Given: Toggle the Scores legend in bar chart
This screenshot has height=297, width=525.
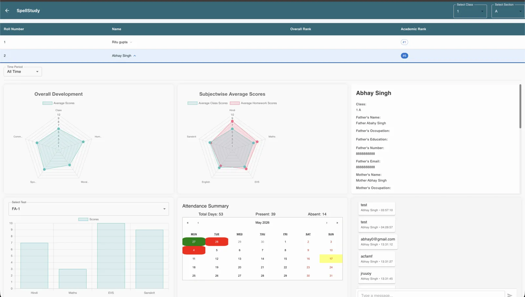Looking at the screenshot, I should click(88, 219).
